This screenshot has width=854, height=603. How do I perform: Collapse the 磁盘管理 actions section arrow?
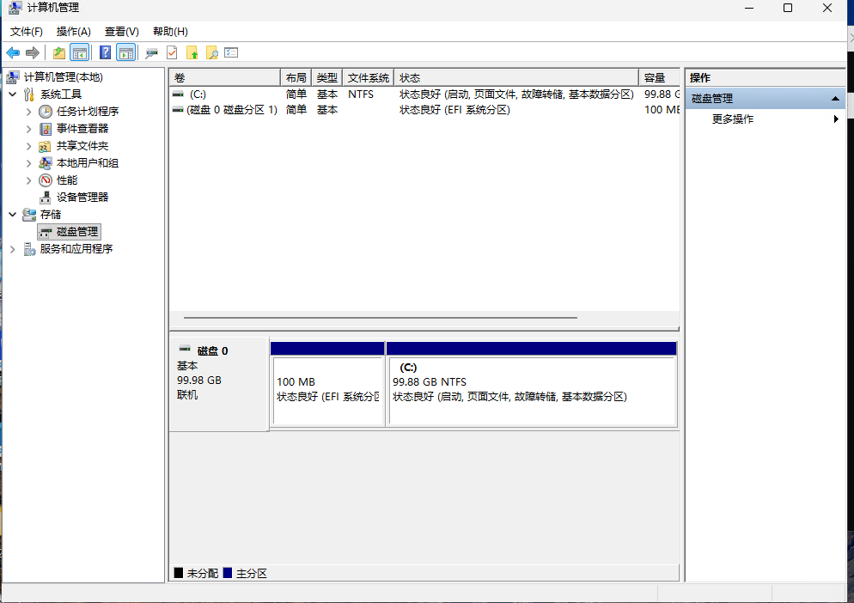(x=835, y=99)
